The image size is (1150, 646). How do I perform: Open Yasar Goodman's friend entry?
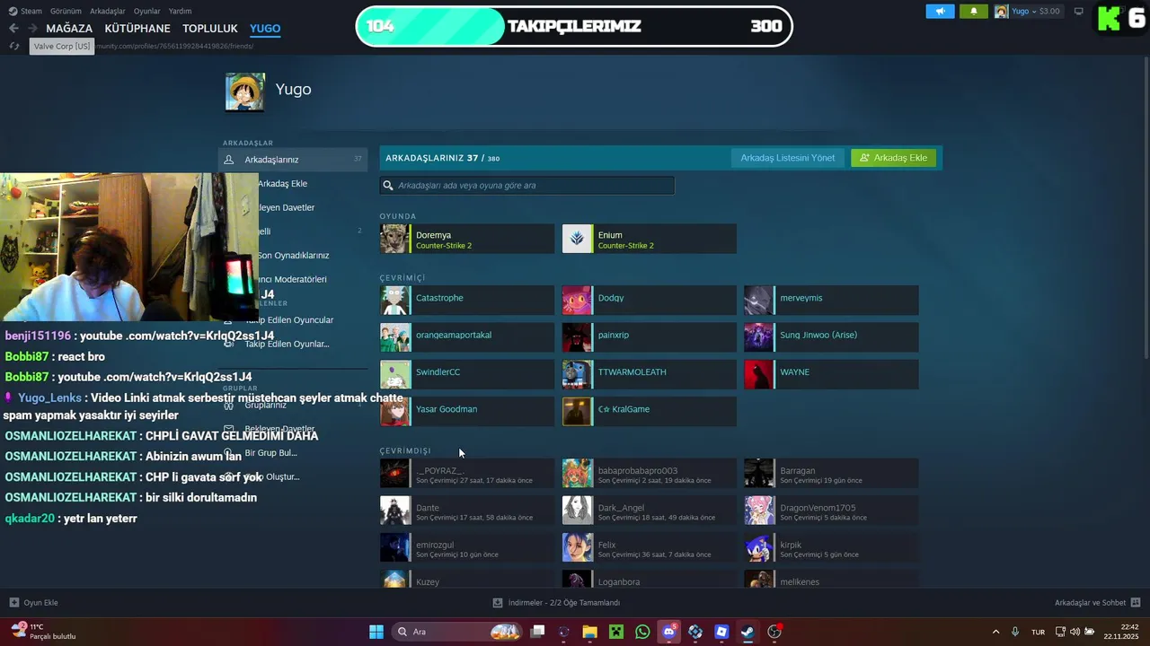(467, 411)
